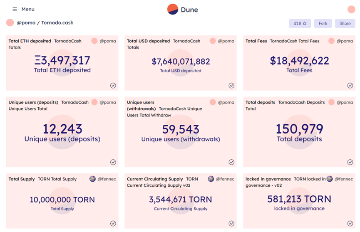Click @fennec avatar on Total Supply card

(92, 179)
